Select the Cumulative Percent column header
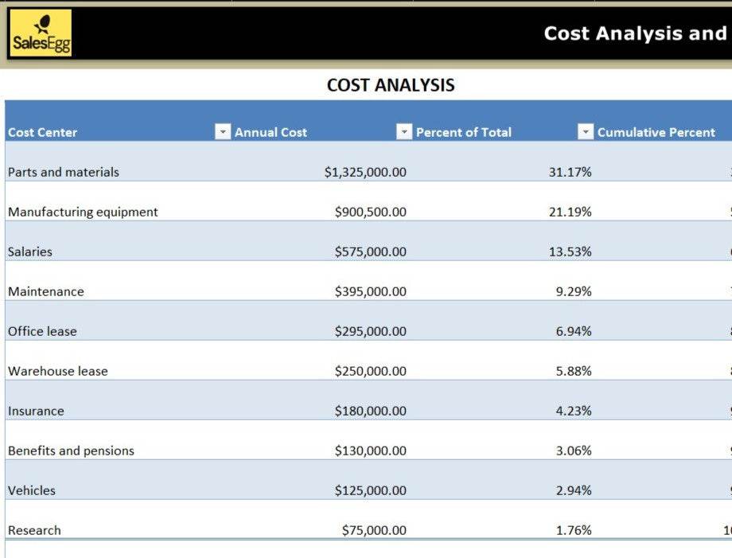Viewport: 732px width, 558px height. [x=656, y=132]
